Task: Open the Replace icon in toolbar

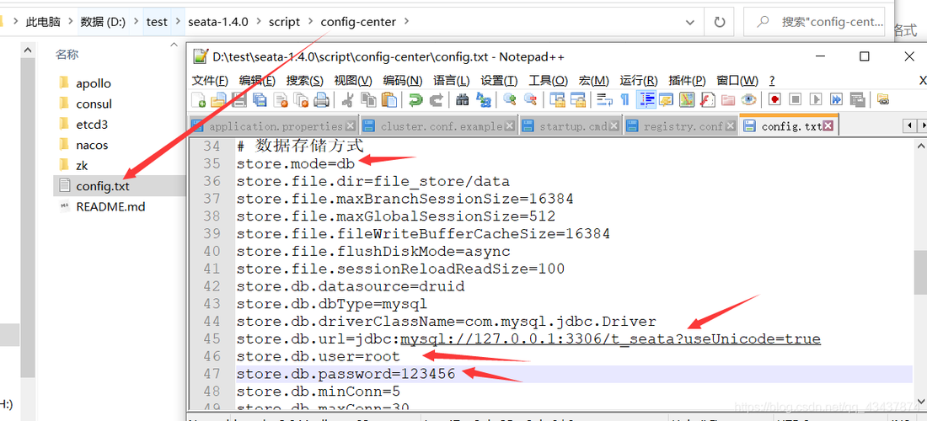Action: (484, 100)
